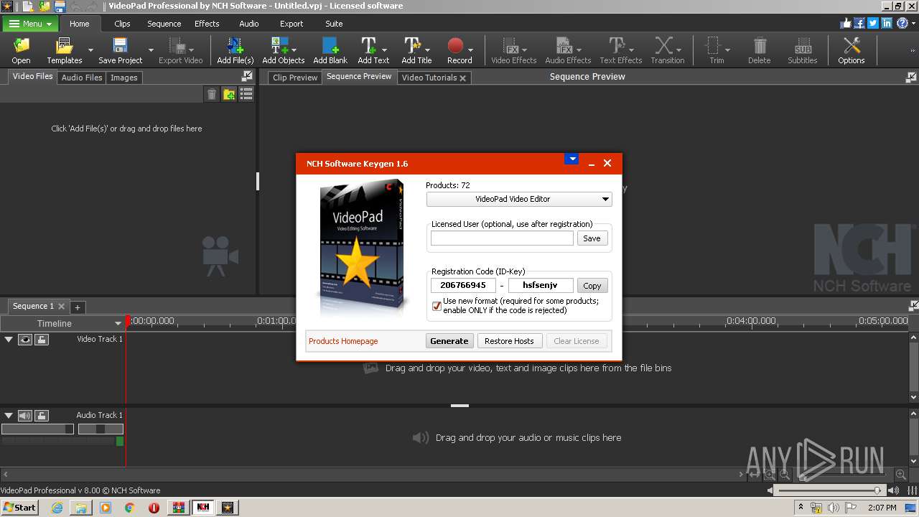Click the LinkedIn share icon
This screenshot has width=919, height=517.
(887, 23)
